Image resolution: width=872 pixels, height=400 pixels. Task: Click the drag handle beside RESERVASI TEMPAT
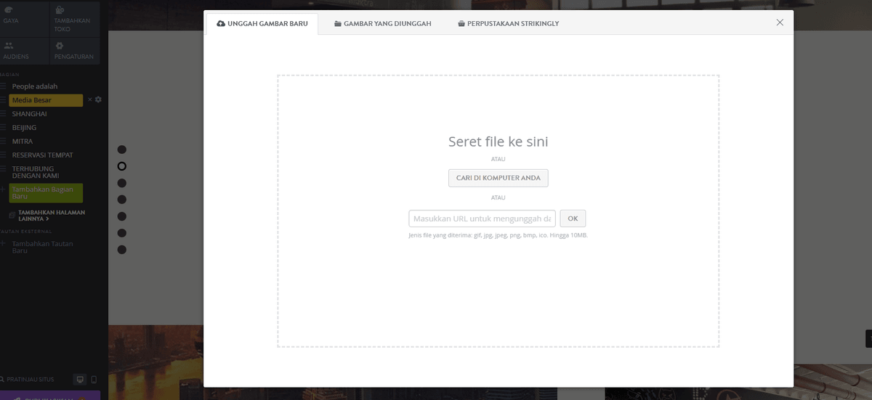[x=4, y=155]
